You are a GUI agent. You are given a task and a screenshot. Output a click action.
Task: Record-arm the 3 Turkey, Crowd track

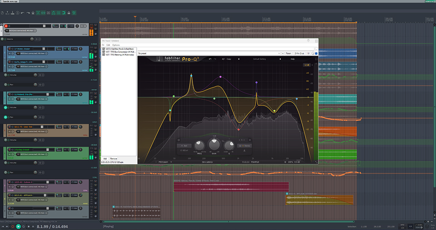[x=10, y=150]
